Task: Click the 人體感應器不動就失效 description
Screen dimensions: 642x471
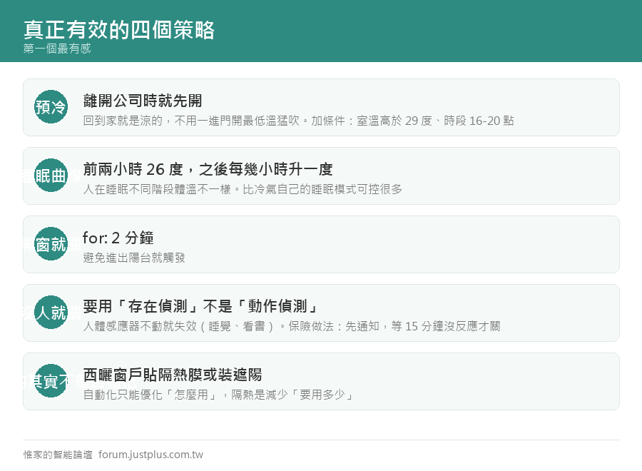Action: [292, 326]
